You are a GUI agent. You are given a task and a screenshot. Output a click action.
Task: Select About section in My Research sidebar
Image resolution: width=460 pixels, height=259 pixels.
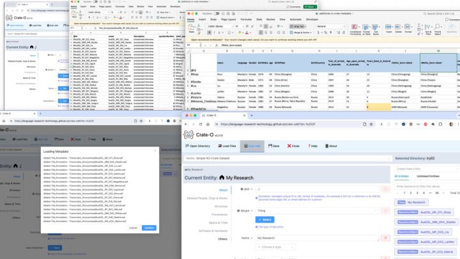(223, 190)
